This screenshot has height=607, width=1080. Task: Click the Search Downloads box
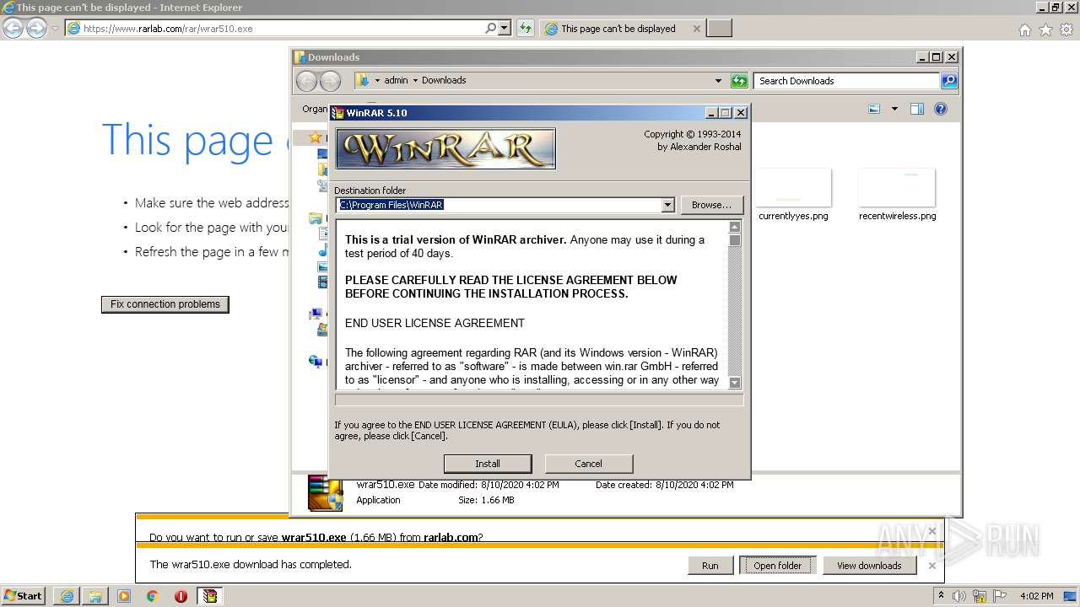(x=846, y=81)
